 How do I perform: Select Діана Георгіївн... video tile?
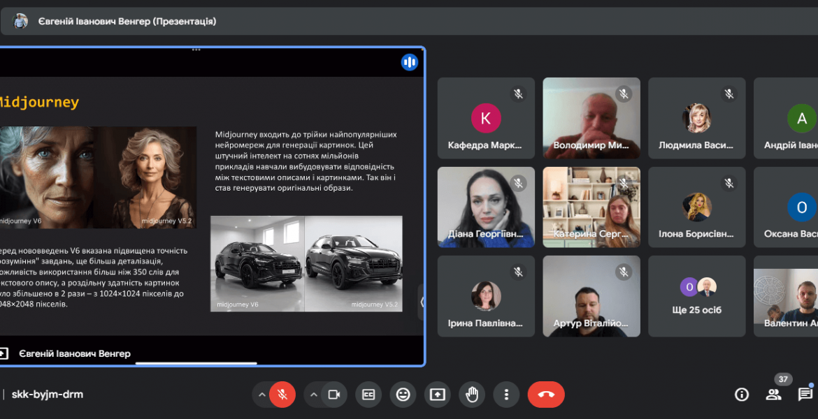486,207
